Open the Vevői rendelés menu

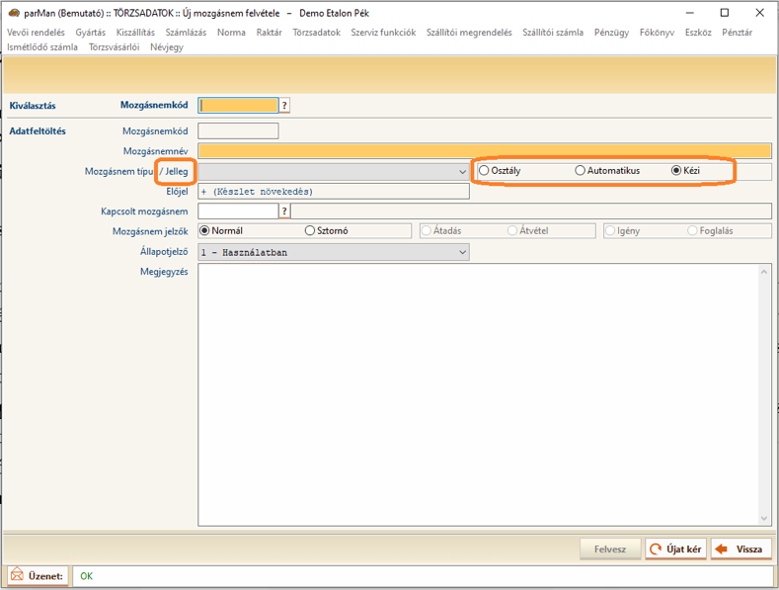click(36, 33)
